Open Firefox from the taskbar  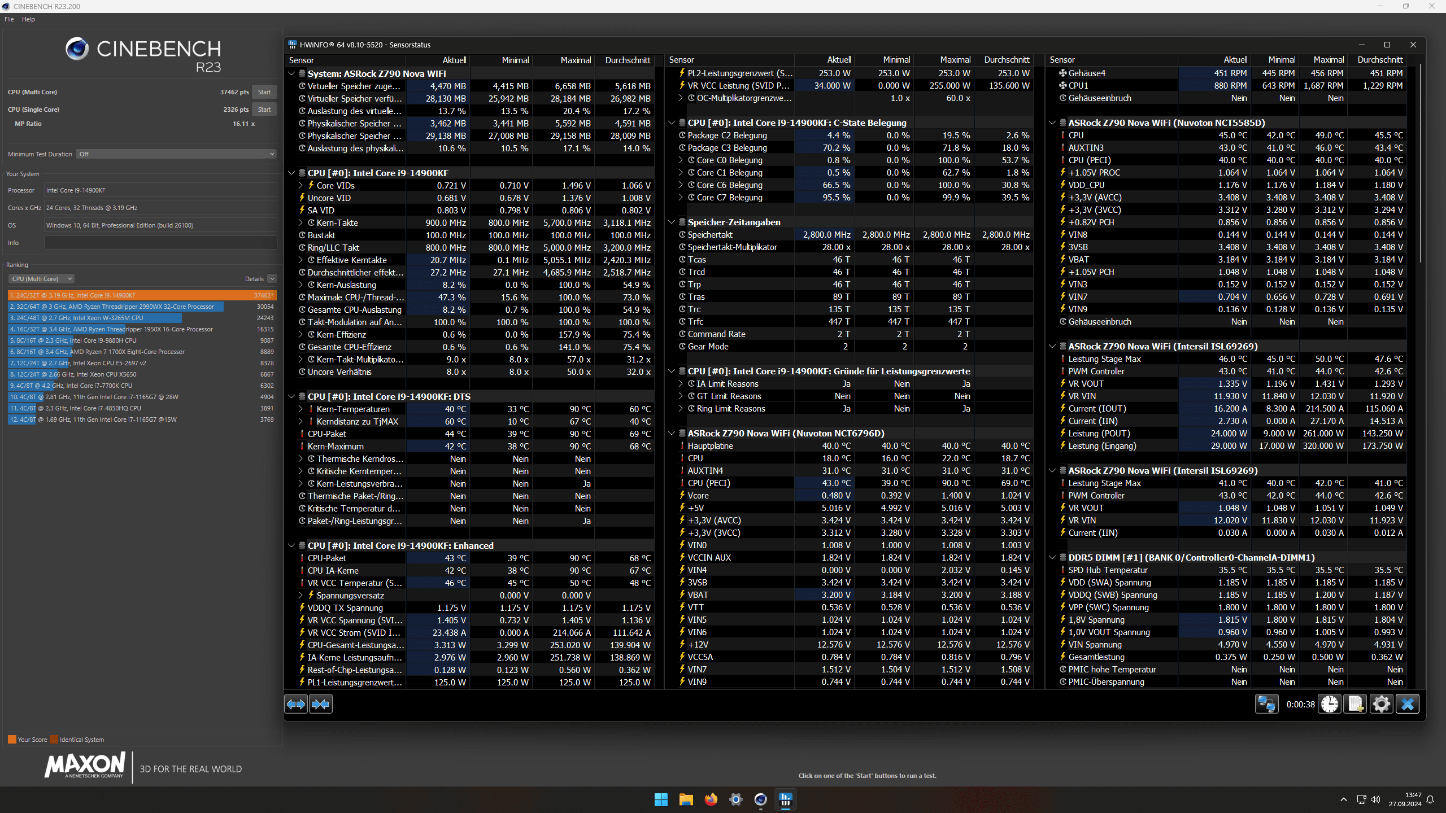coord(711,799)
